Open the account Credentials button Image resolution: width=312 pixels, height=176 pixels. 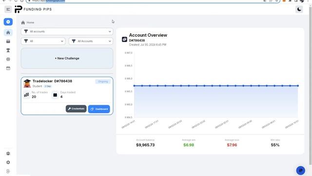coord(76,109)
